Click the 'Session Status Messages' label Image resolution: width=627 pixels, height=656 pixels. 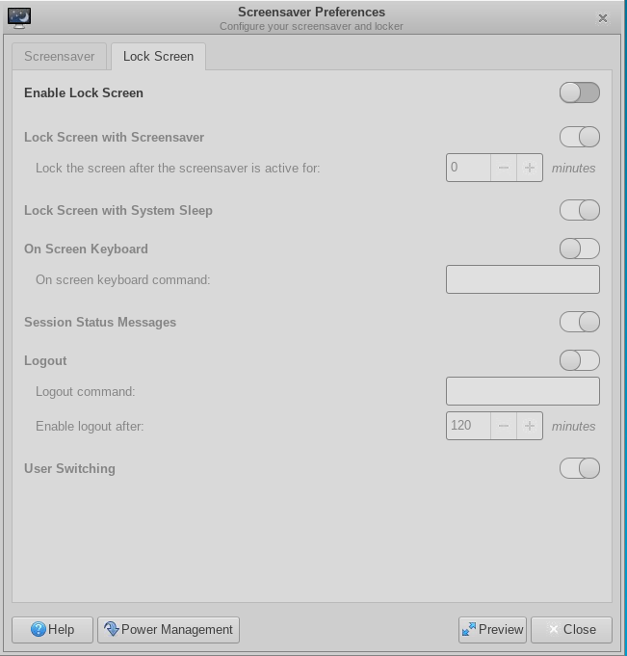click(100, 322)
